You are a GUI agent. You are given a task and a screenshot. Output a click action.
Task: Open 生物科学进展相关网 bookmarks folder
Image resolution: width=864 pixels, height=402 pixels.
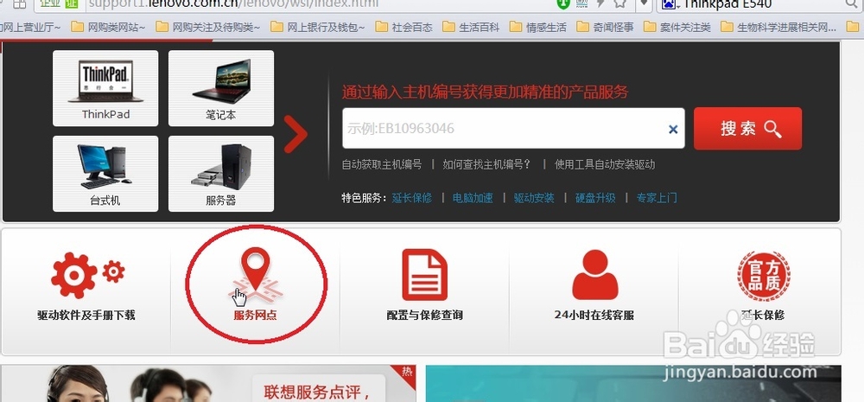(x=778, y=27)
